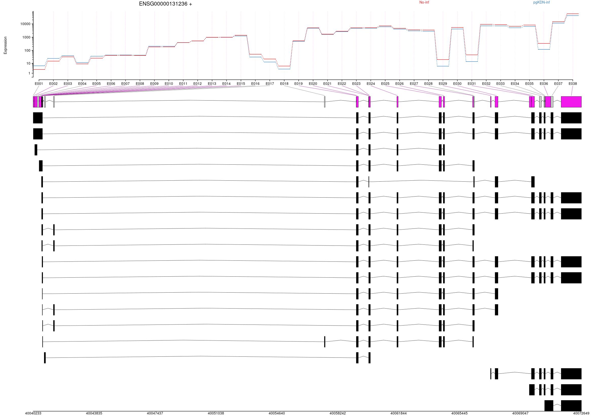Screen dimensions: 609x418
Task: Click genomic coordinate 40069047
Action: click(520, 413)
